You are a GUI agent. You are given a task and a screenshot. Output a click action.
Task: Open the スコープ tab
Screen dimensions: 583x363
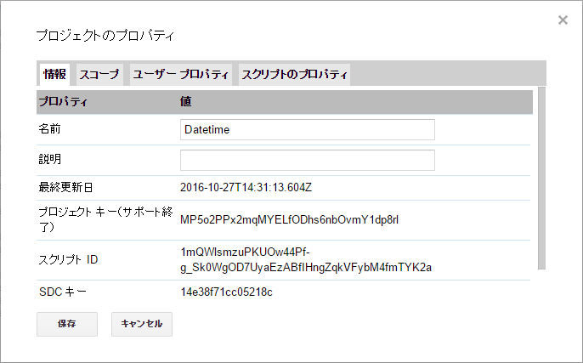tap(99, 74)
